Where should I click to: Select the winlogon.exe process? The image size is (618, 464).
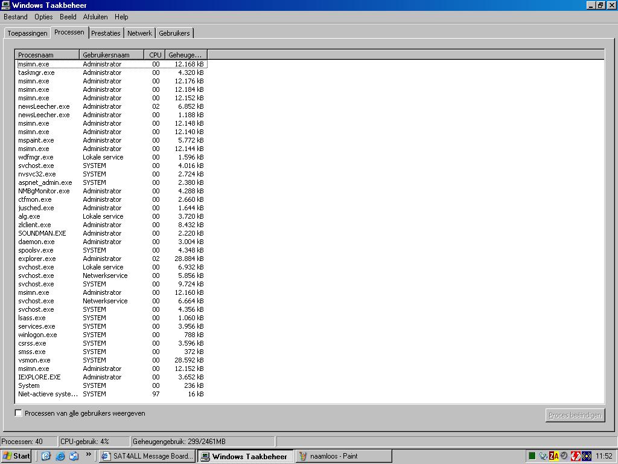pos(112,335)
